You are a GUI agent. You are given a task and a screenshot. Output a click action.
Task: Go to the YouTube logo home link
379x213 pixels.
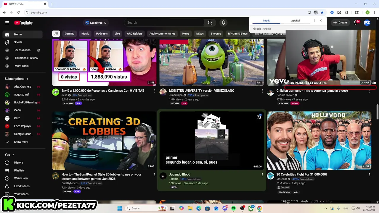point(23,23)
